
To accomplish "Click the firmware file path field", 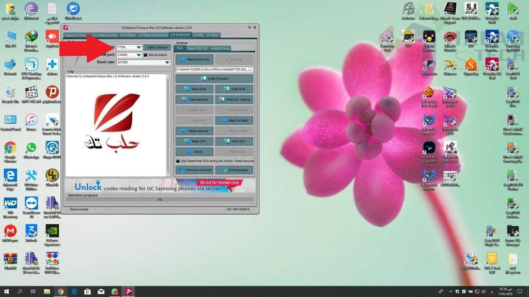I will tap(211, 70).
